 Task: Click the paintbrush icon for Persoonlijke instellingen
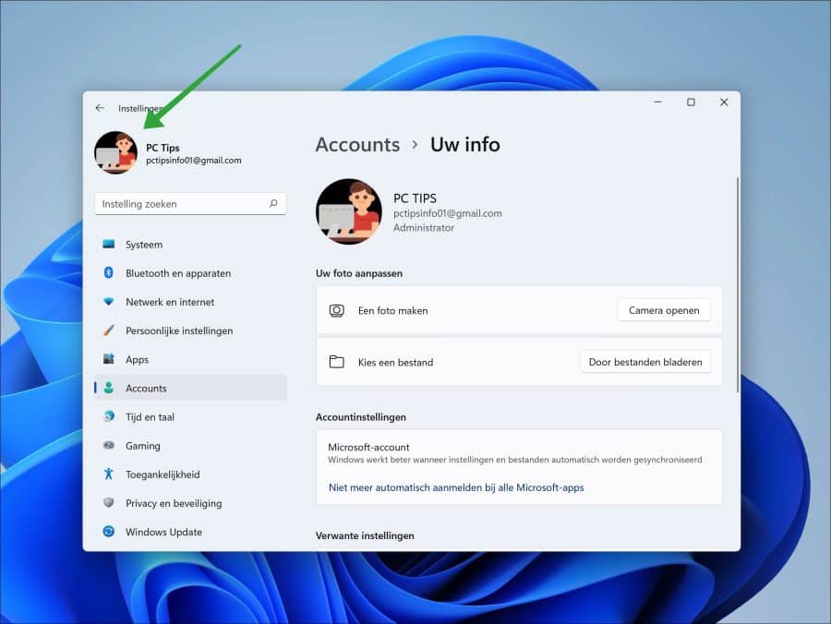pos(109,330)
